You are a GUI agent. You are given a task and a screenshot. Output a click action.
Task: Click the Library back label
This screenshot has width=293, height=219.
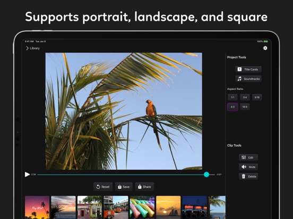click(35, 48)
